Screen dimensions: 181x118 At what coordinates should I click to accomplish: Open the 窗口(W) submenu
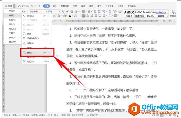click(12, 42)
